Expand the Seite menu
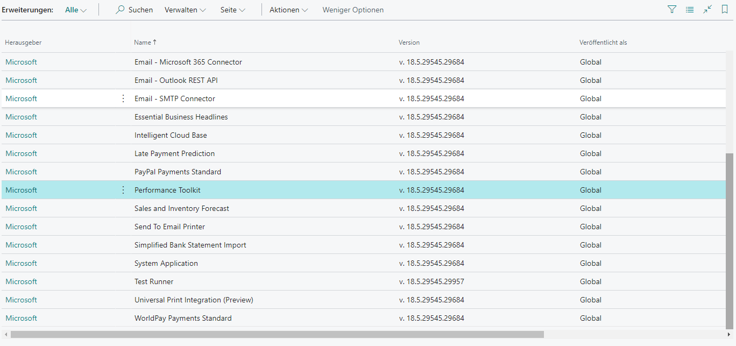 click(233, 10)
